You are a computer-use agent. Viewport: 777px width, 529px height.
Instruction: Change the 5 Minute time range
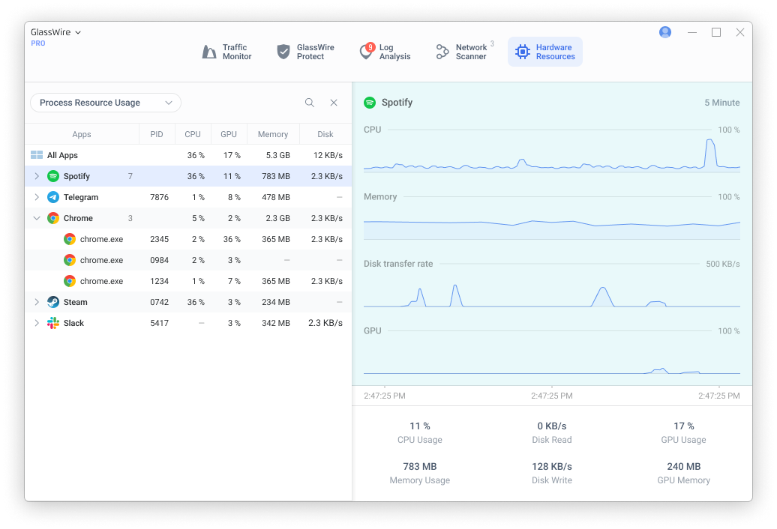point(722,103)
